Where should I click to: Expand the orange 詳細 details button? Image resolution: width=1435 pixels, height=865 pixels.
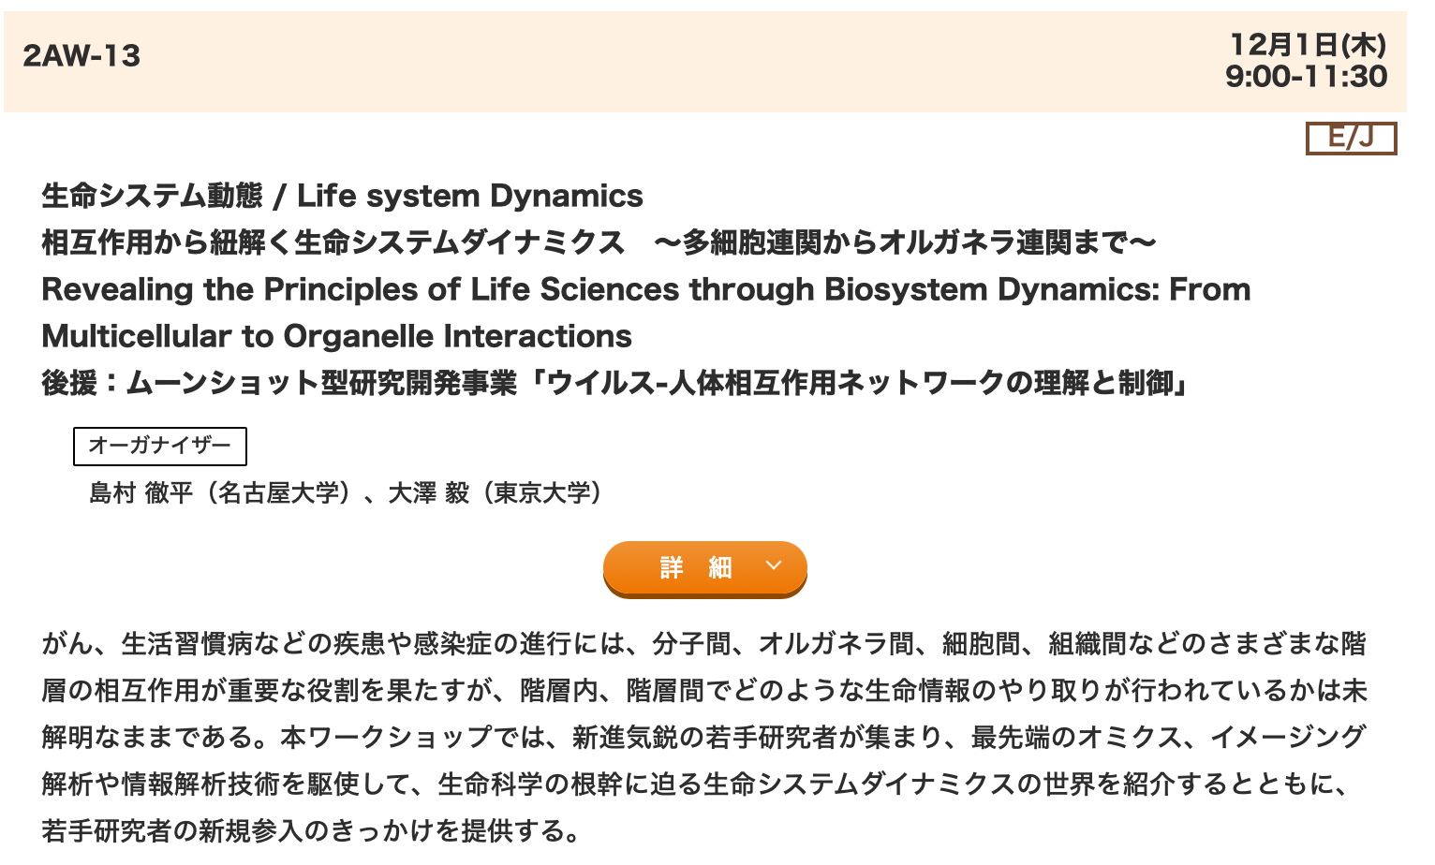704,567
